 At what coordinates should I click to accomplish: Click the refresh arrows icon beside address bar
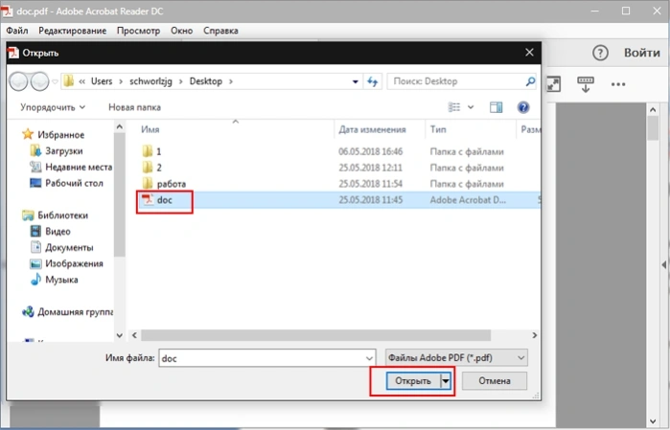pyautogui.click(x=372, y=81)
